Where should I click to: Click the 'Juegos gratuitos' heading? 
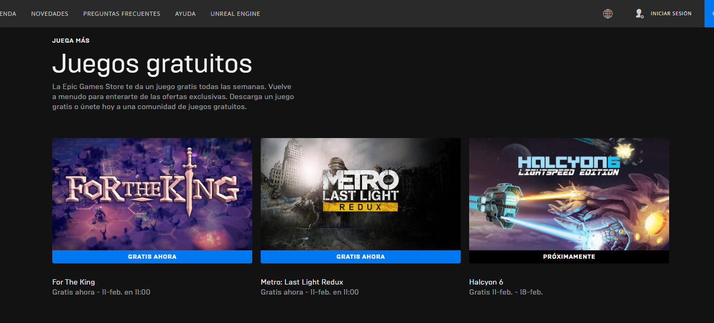click(152, 64)
